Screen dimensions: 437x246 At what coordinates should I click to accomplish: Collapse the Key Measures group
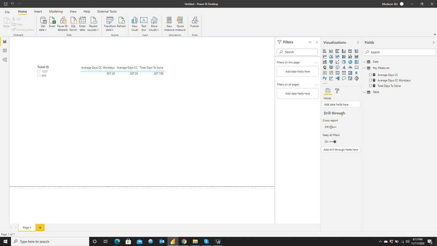[x=364, y=68]
